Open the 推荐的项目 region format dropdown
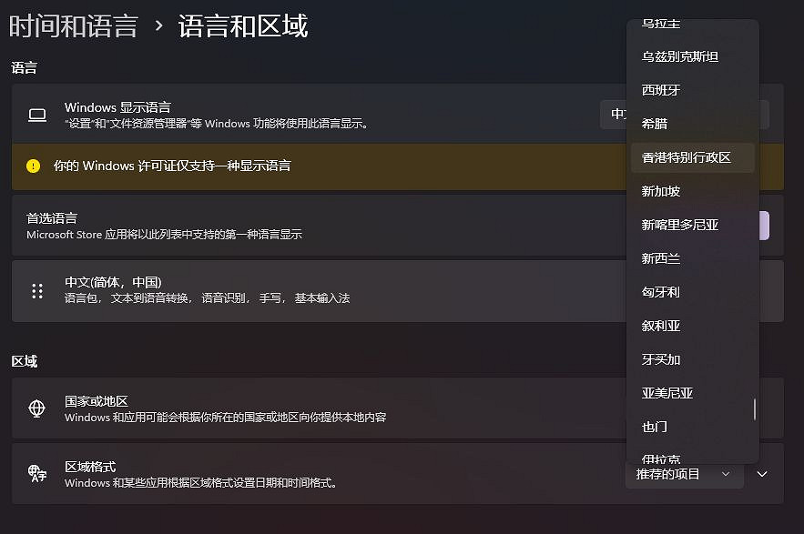This screenshot has width=804, height=534. point(684,474)
